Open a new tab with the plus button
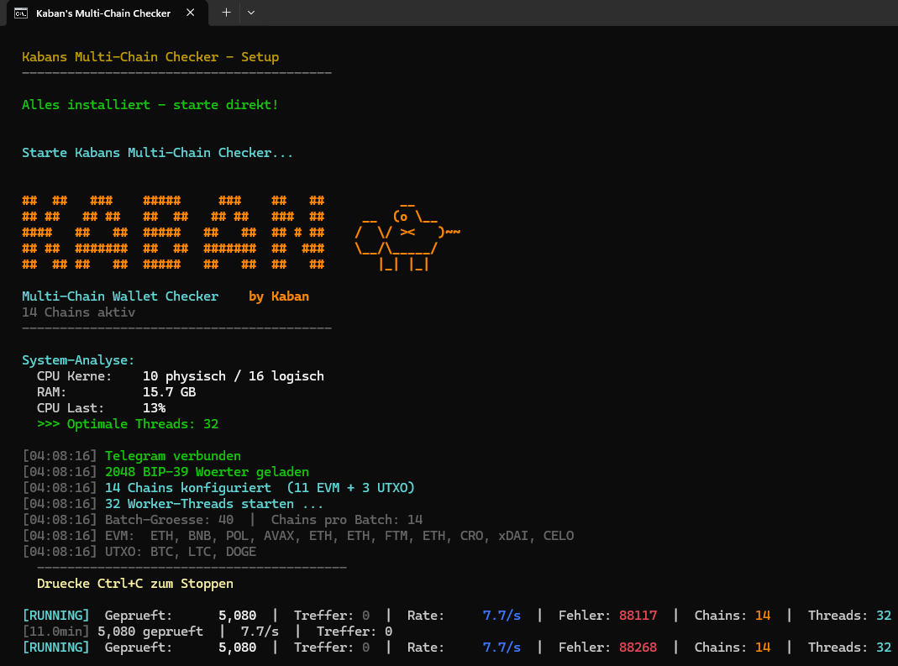This screenshot has width=898, height=666. [226, 13]
